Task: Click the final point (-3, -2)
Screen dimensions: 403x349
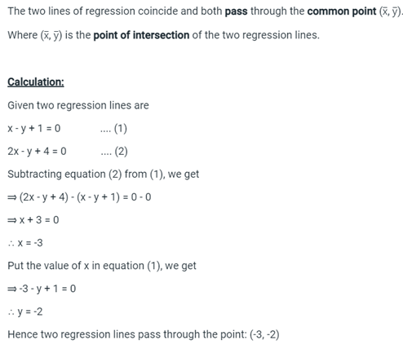Action: tap(264, 334)
